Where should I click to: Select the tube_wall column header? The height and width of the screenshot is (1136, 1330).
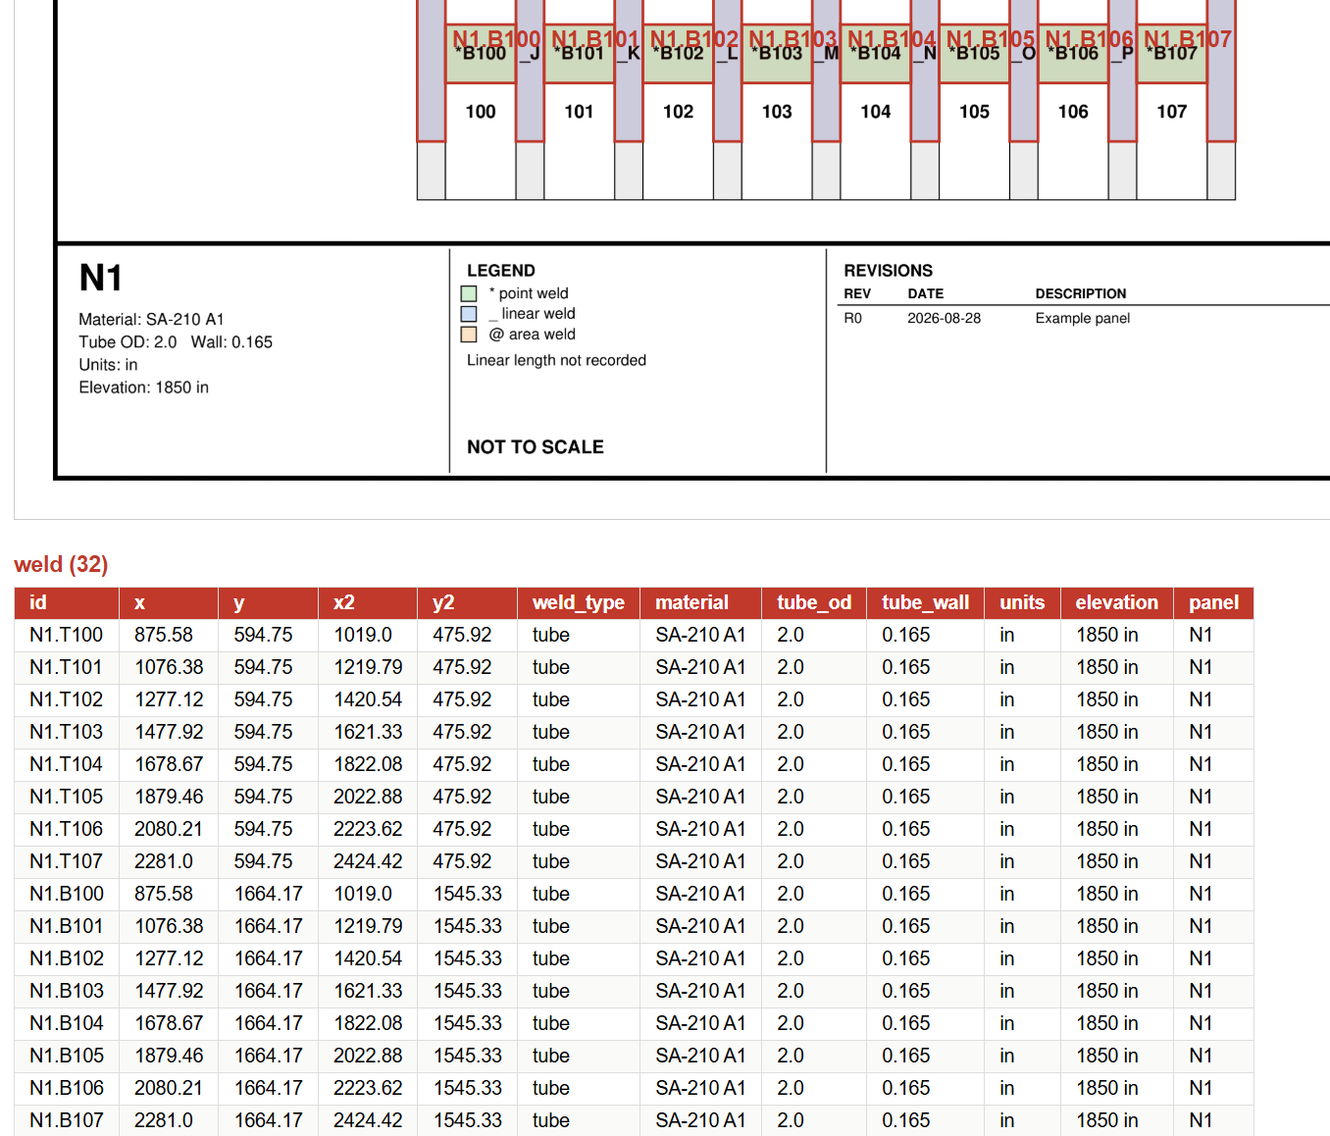[x=925, y=602]
